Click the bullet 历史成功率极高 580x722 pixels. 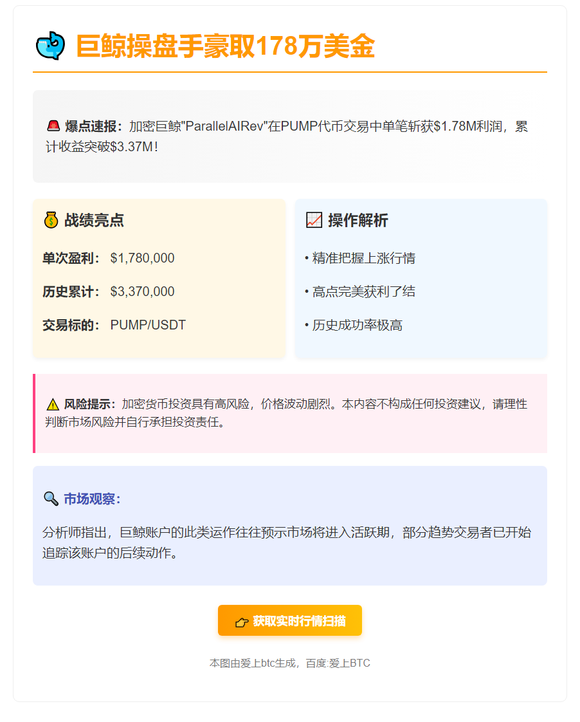[354, 325]
